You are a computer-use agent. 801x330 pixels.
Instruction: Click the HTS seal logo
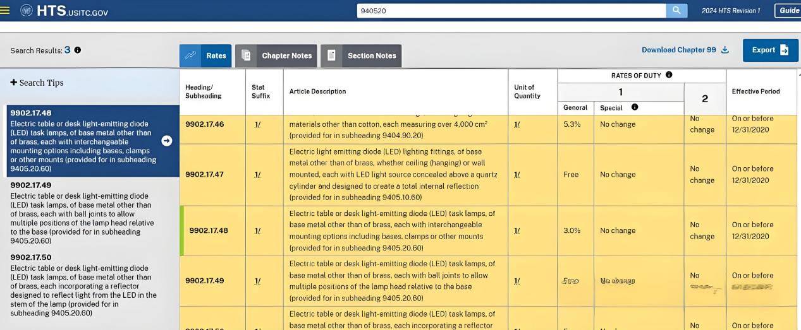[x=27, y=11]
